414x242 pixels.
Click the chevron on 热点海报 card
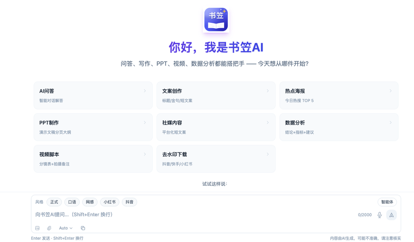click(391, 91)
